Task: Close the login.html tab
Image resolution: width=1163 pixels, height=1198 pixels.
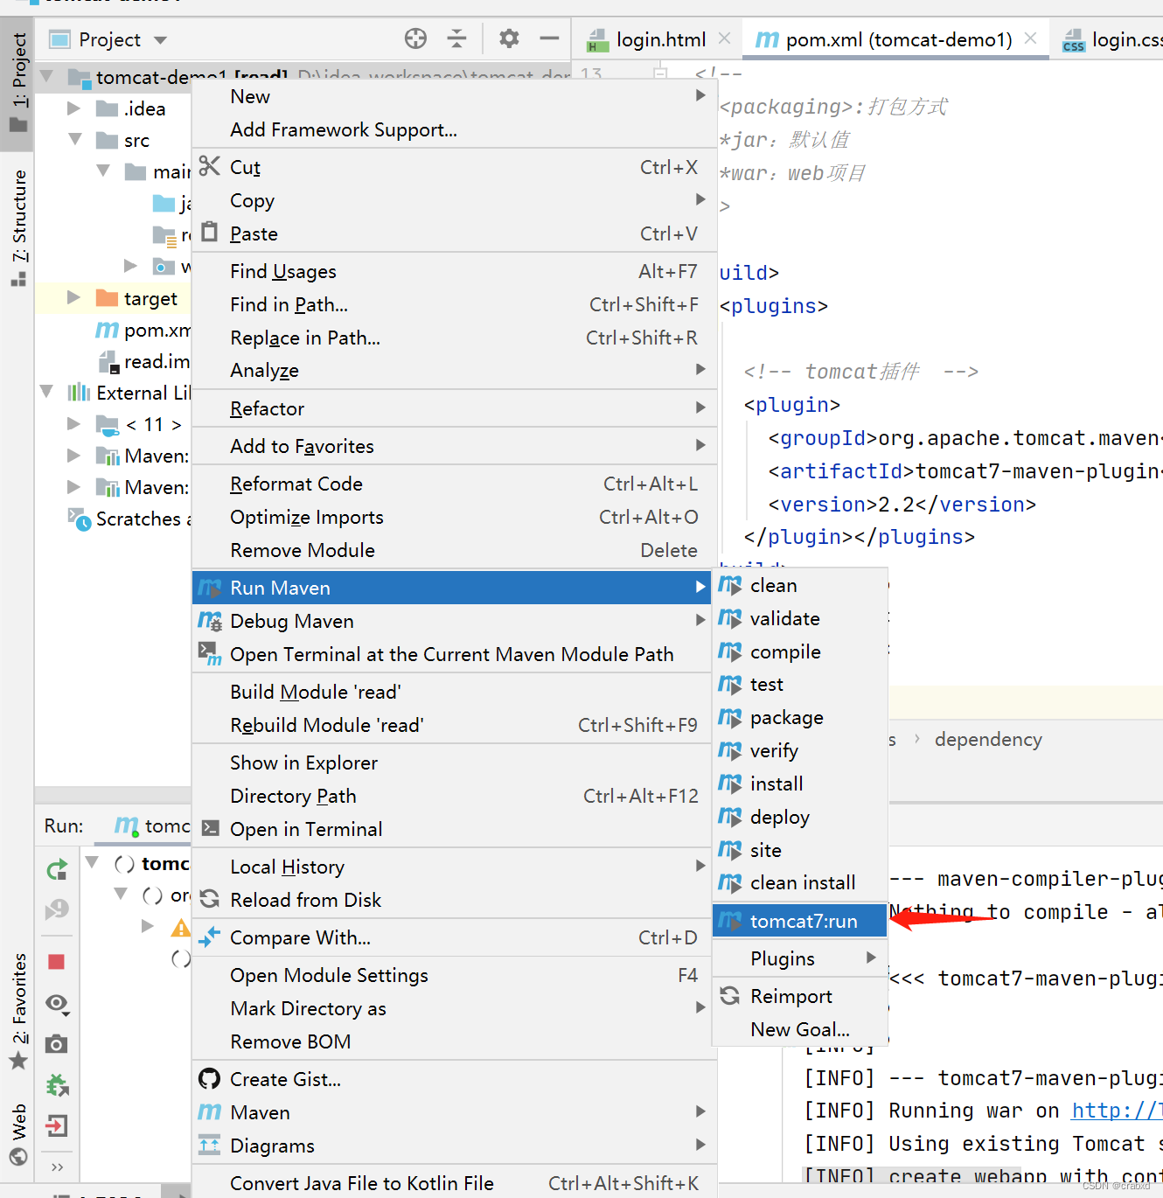Action: (724, 38)
